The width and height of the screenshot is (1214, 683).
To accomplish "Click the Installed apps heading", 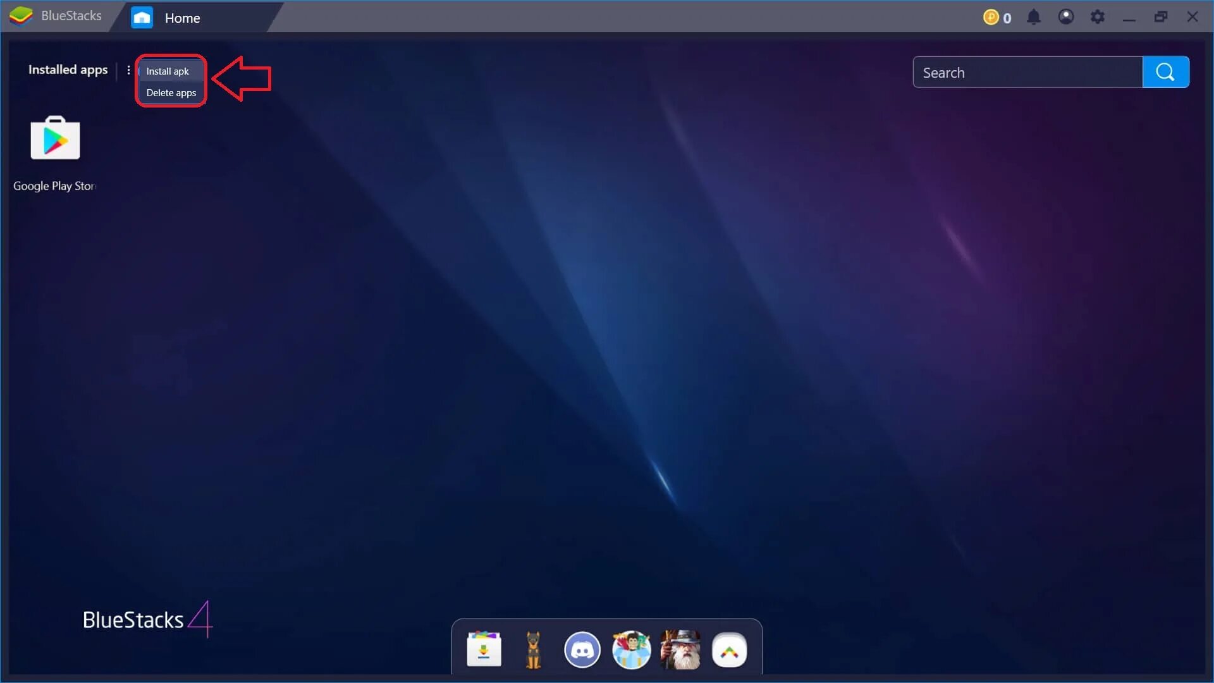I will 68,70.
